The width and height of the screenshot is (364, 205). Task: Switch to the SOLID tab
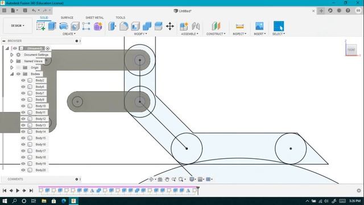click(x=44, y=18)
